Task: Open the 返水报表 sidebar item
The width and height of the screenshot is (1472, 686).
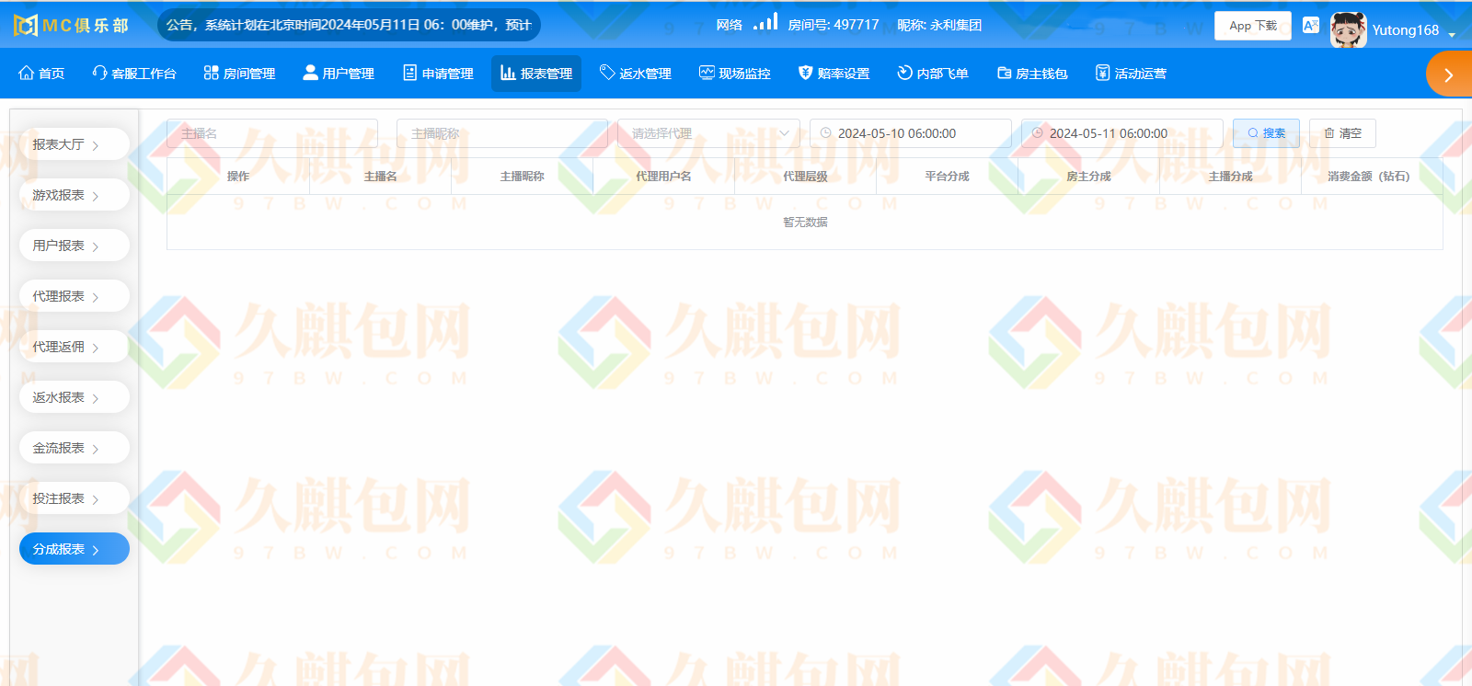Action: tap(75, 397)
